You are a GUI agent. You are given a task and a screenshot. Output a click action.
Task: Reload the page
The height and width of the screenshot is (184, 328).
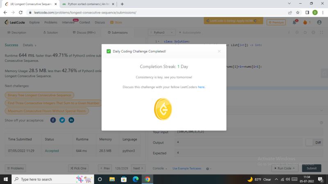pos(20,13)
